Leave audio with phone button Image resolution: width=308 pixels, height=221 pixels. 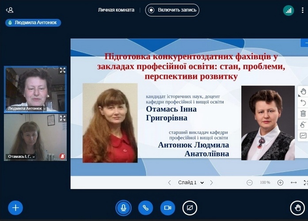pos(145,208)
